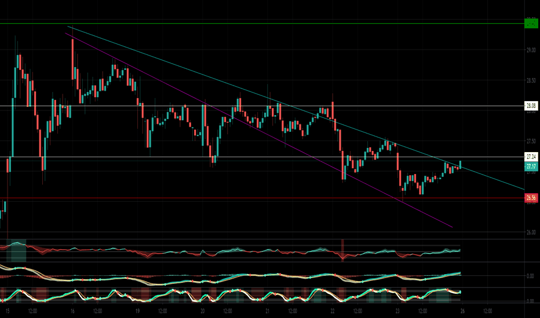Select the red horizontal support line
The width and height of the screenshot is (540, 318).
pyautogui.click(x=262, y=198)
